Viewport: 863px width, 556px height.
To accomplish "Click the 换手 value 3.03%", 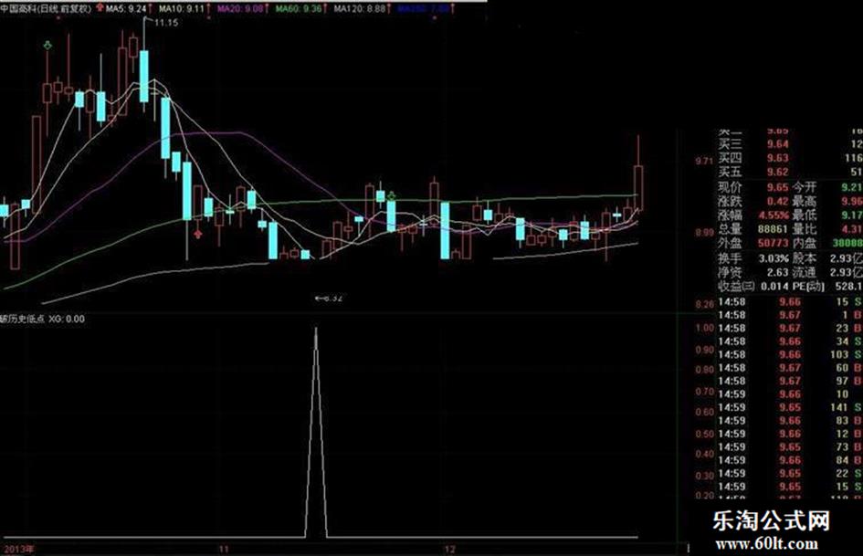I will (x=774, y=258).
